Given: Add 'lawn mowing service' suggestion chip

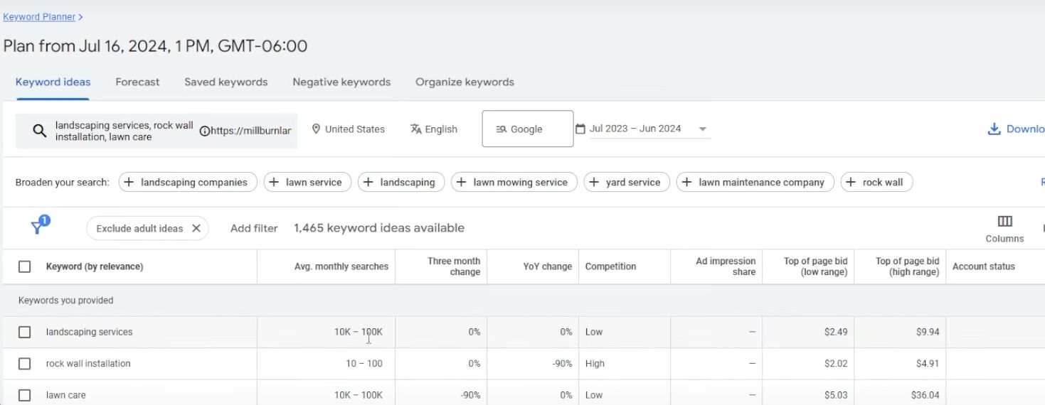Looking at the screenshot, I should coord(514,182).
